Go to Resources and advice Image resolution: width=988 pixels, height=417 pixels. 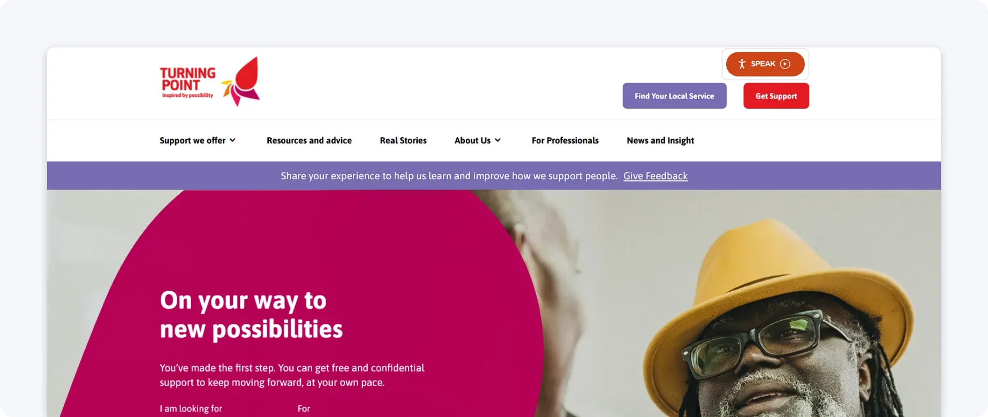click(309, 140)
